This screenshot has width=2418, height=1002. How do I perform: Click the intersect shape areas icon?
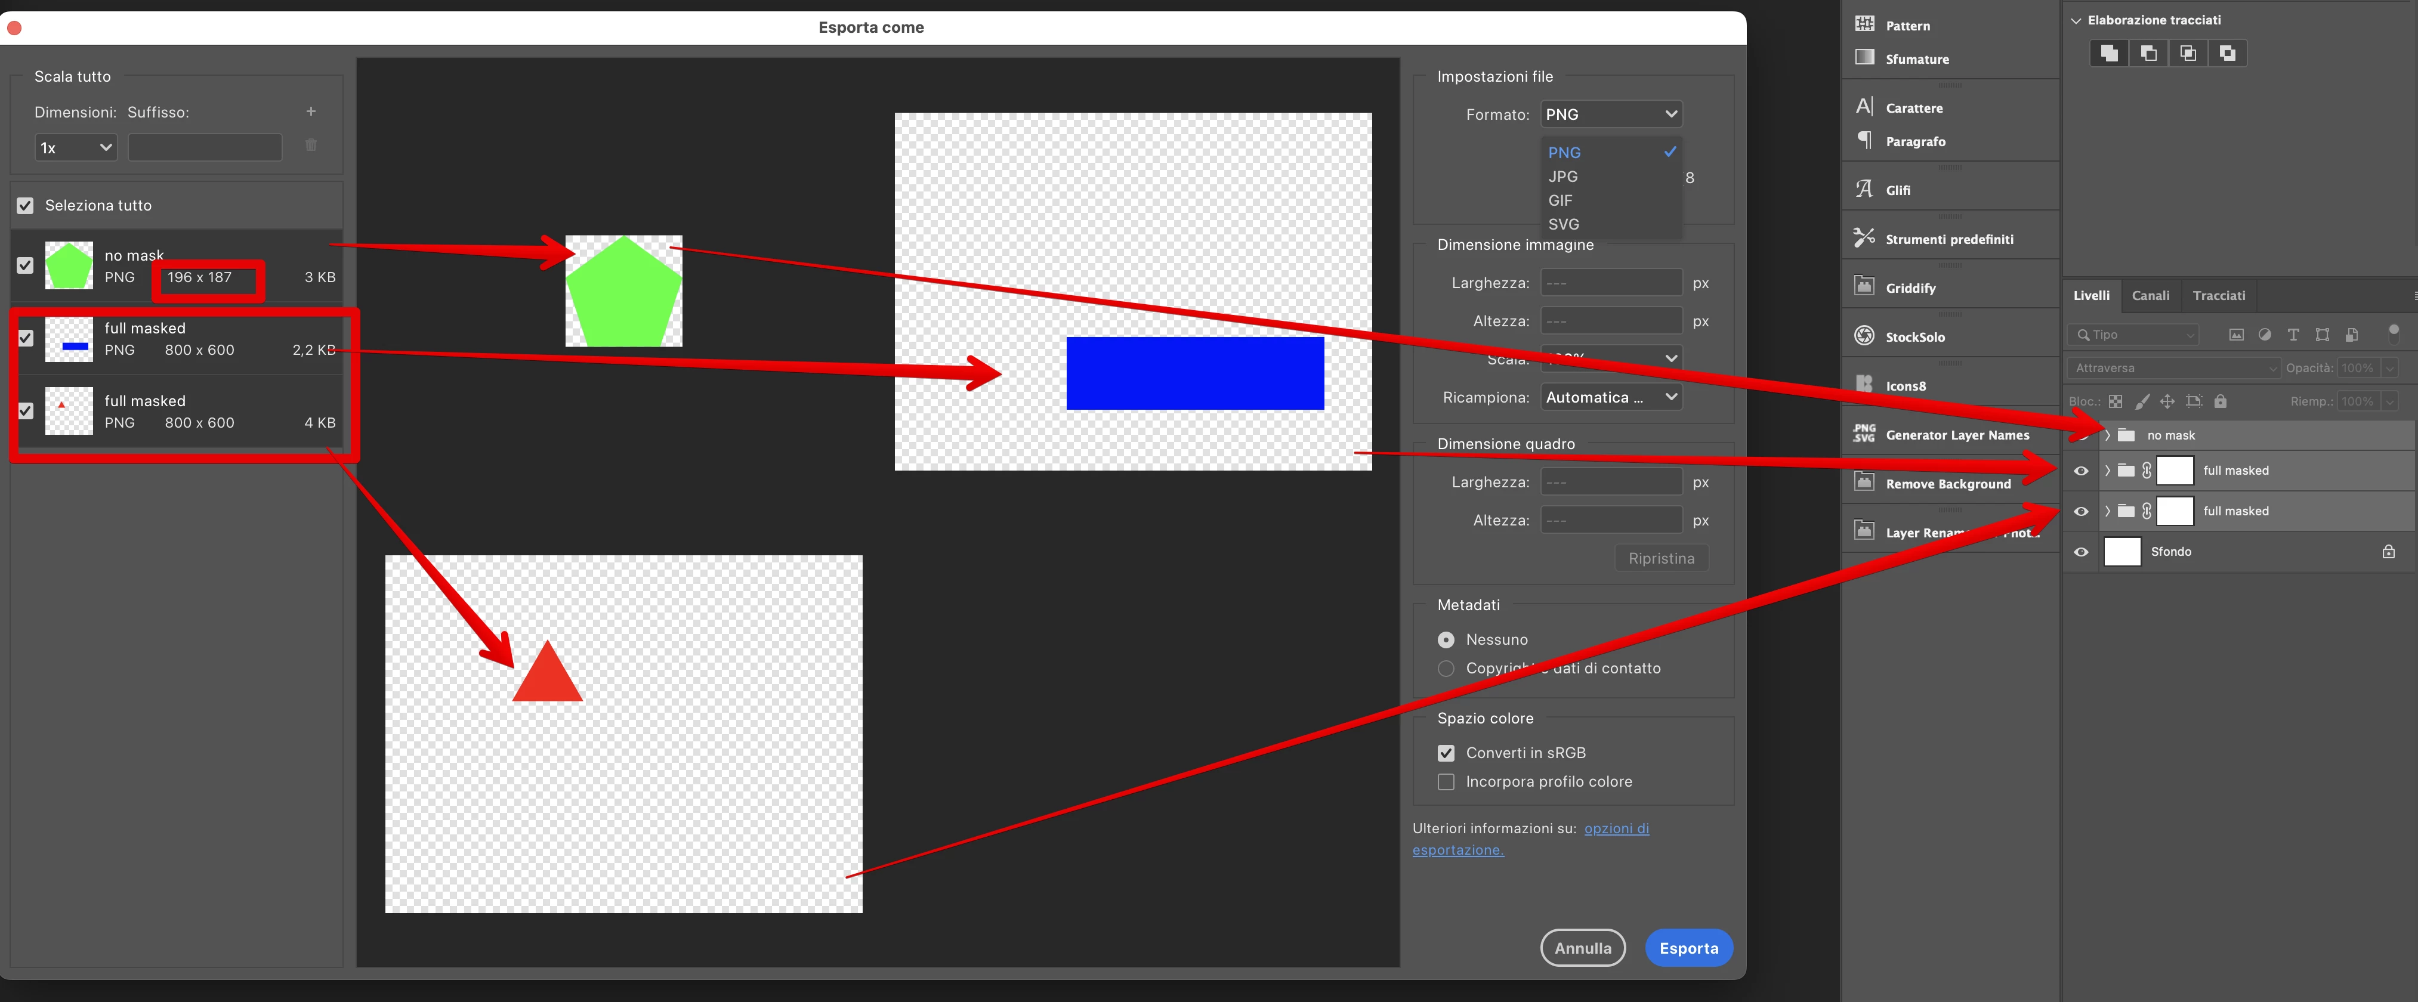[x=2188, y=54]
